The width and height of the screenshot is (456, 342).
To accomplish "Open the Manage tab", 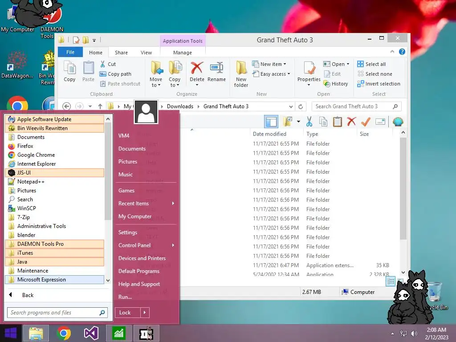I will [183, 53].
